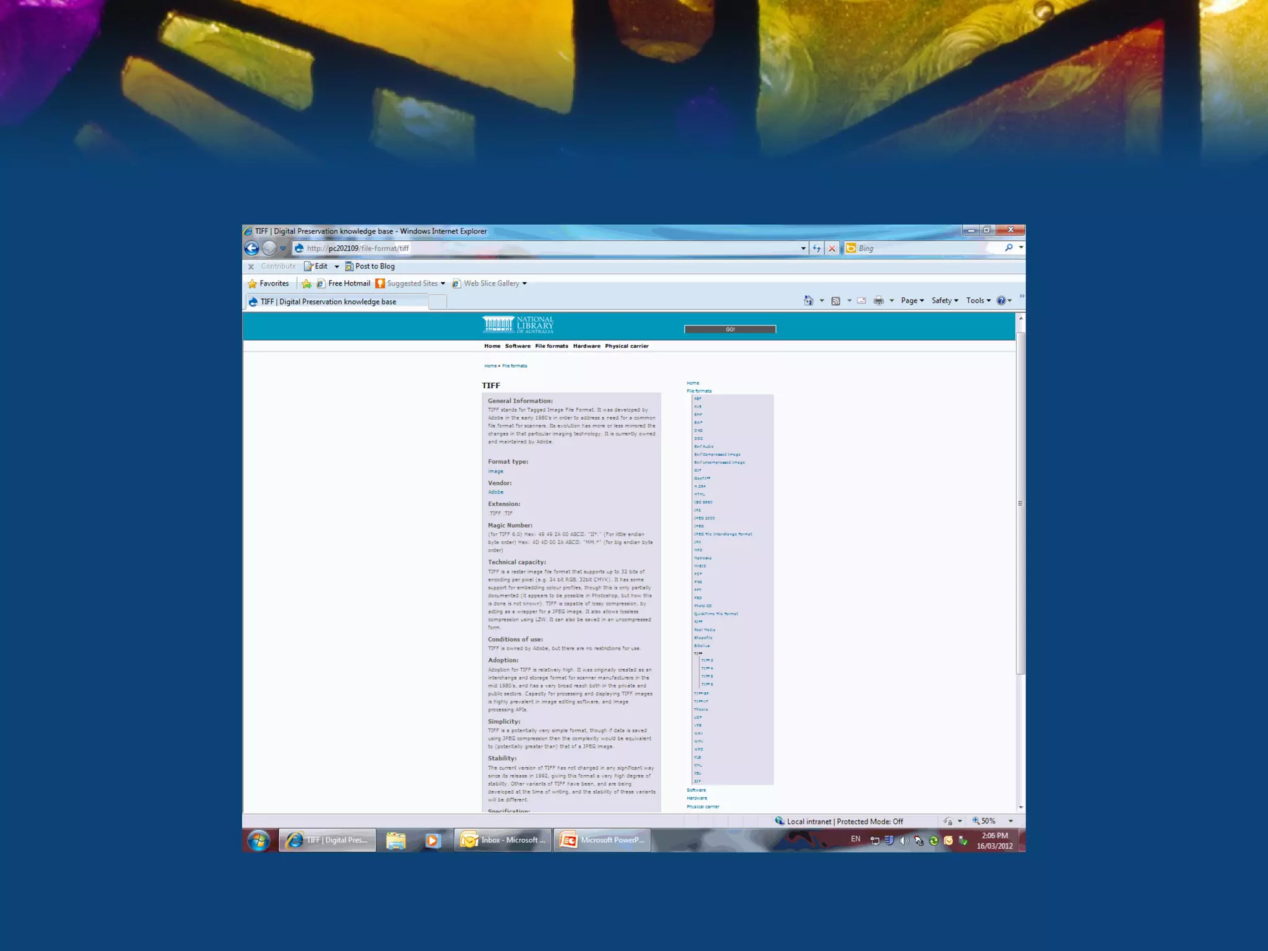
Task: Click the red Stop loading icon
Action: click(x=832, y=248)
